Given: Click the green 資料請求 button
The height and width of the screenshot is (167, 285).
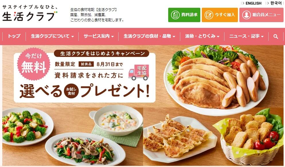Looking at the screenshot, I should [184, 15].
